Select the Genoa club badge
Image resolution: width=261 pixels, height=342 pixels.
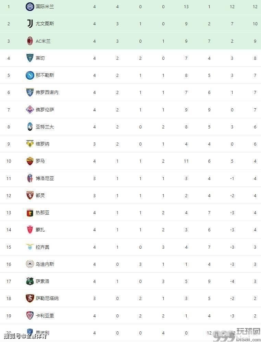tap(30, 213)
